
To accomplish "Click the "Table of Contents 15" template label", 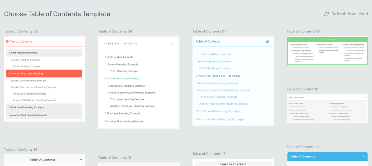I will coord(115,158).
